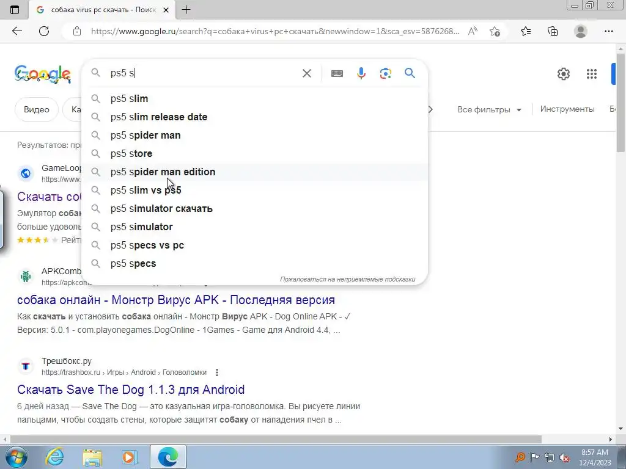The height and width of the screenshot is (469, 626).
Task: Switch to the Видео filter tab
Action: pos(36,109)
